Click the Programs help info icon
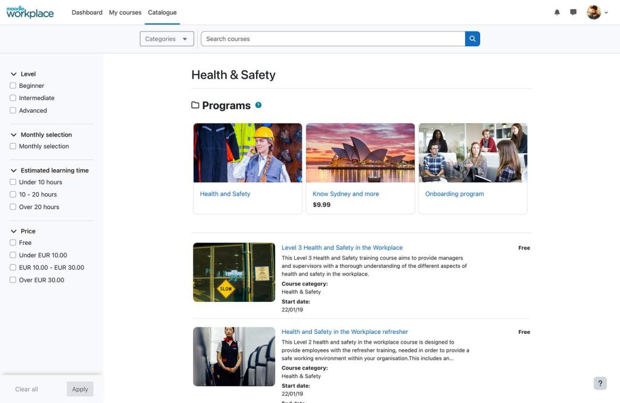This screenshot has width=620, height=403. click(x=259, y=105)
